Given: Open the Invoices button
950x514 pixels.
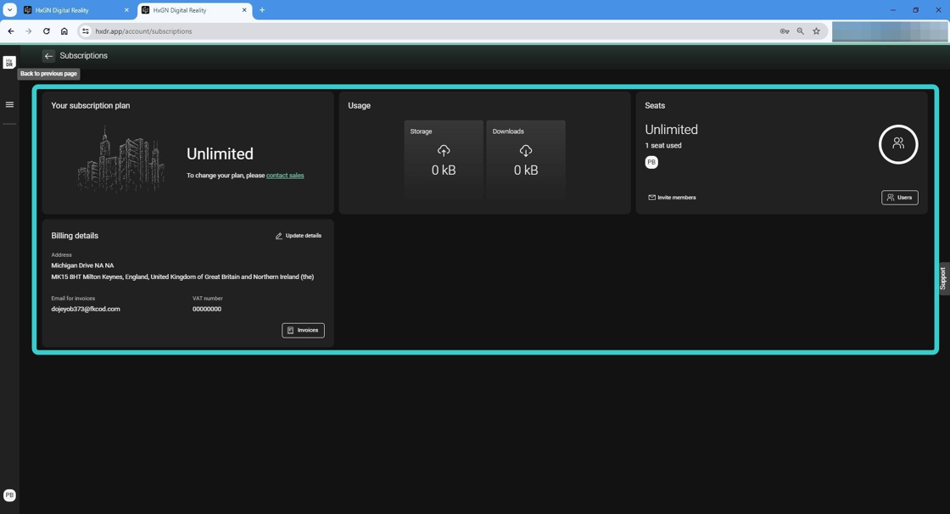Looking at the screenshot, I should [303, 330].
